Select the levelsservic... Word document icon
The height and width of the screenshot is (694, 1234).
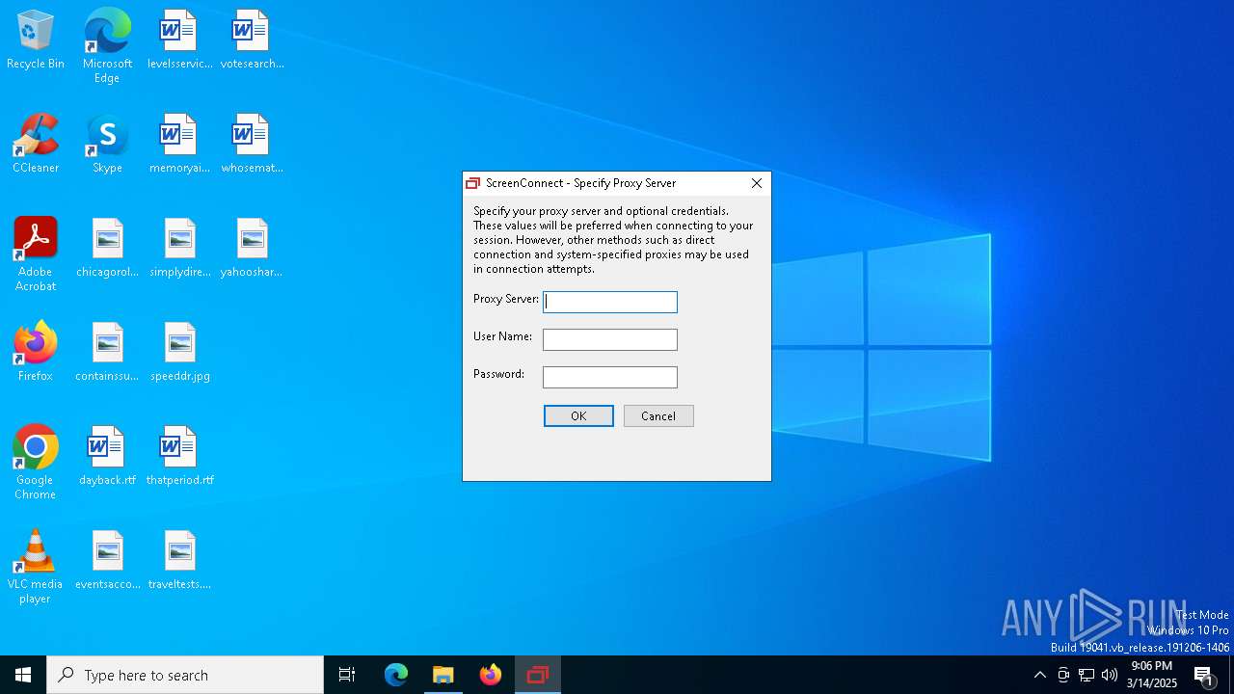click(179, 40)
